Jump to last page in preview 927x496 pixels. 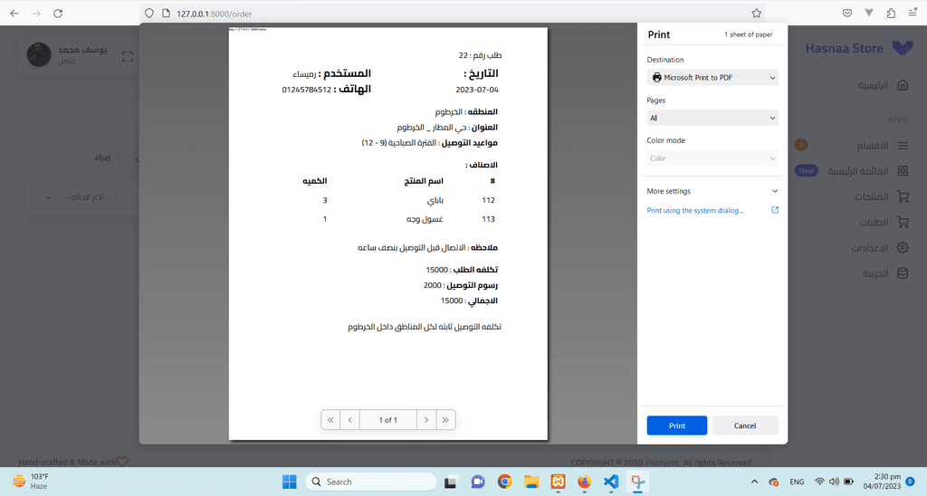[445, 420]
